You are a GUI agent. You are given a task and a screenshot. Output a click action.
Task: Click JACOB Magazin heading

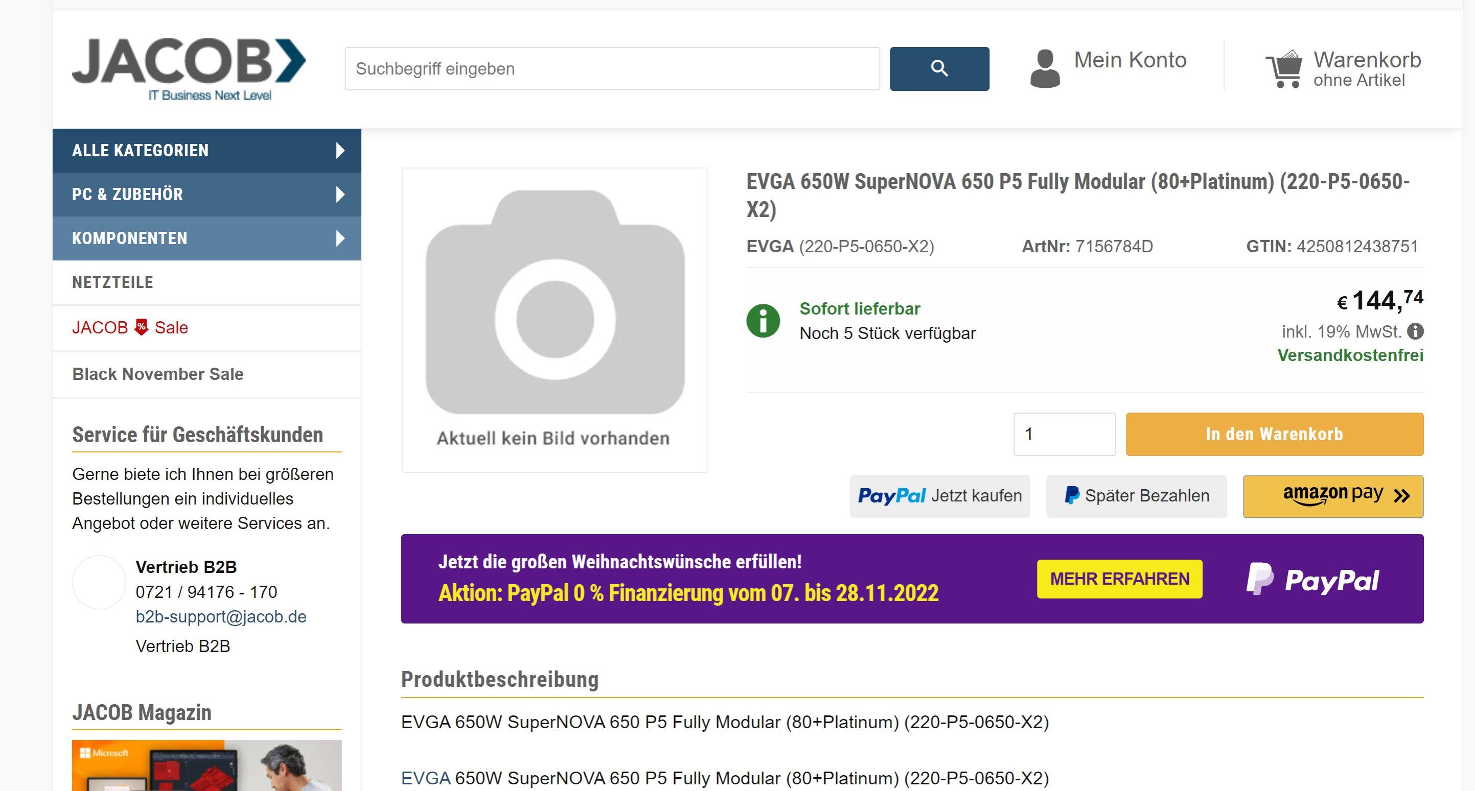coord(142,713)
